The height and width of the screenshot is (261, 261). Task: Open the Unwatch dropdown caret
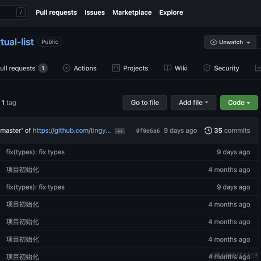(249, 43)
